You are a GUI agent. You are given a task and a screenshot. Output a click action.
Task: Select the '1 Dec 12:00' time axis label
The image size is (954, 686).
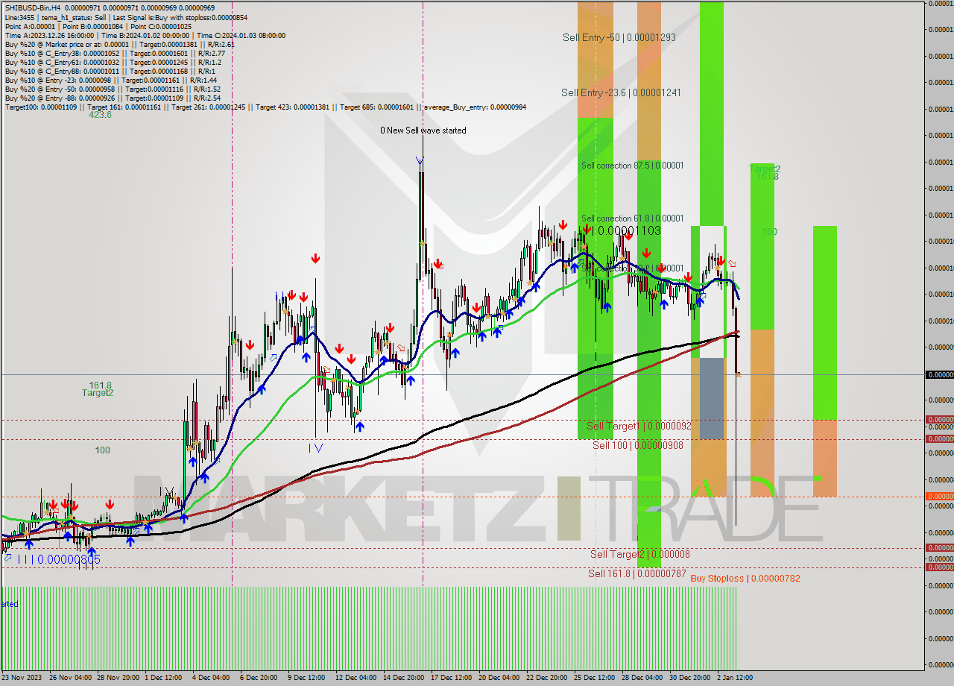coord(162,678)
